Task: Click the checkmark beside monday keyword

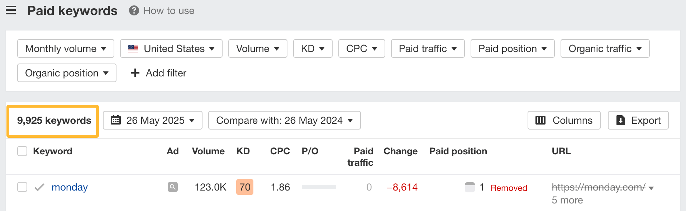Action: (39, 187)
